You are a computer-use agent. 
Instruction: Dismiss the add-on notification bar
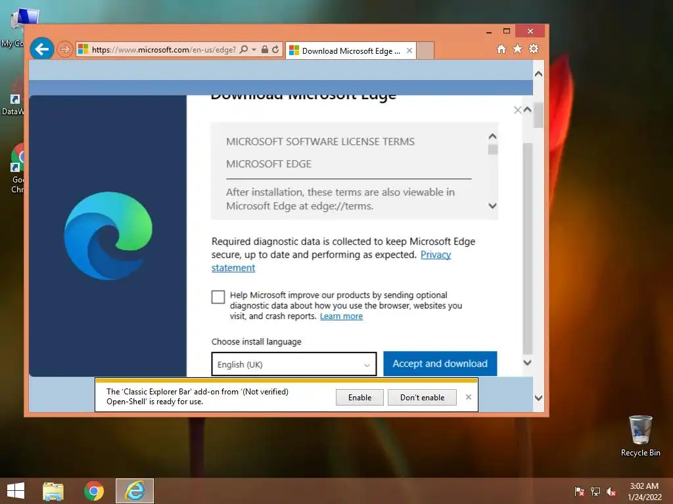468,397
